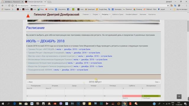
Task: Open the Speechpad bookmark
Action: click(x=90, y=9)
